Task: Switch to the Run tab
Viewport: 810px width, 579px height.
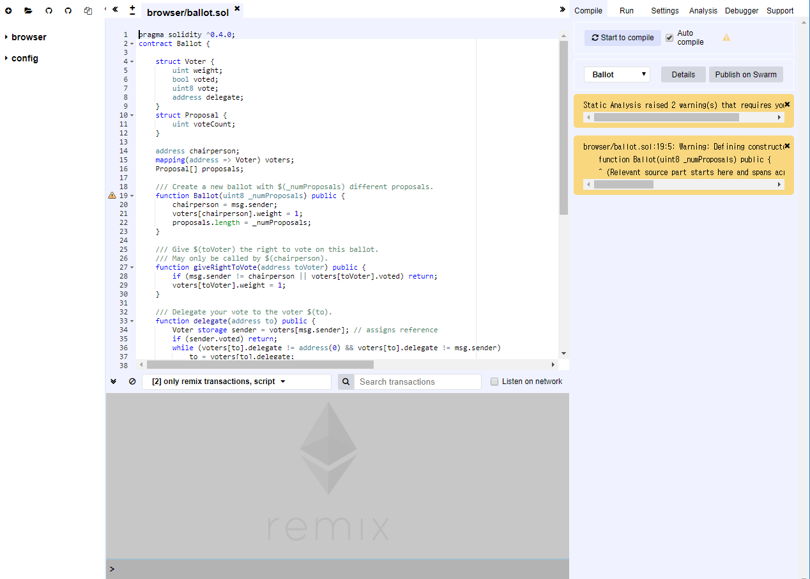Action: (626, 10)
